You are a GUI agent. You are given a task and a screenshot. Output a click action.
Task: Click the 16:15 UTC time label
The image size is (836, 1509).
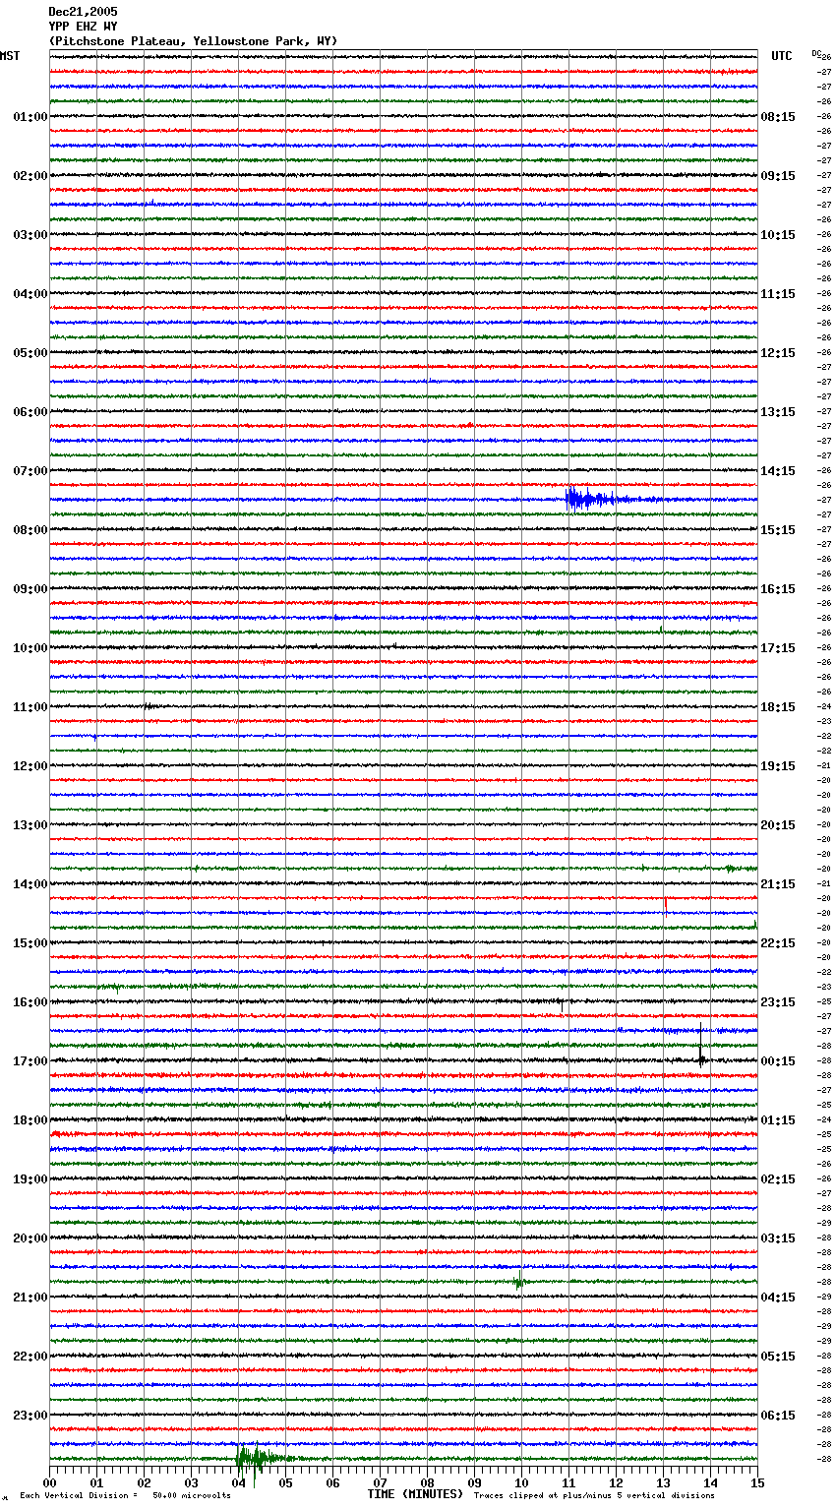tap(778, 589)
